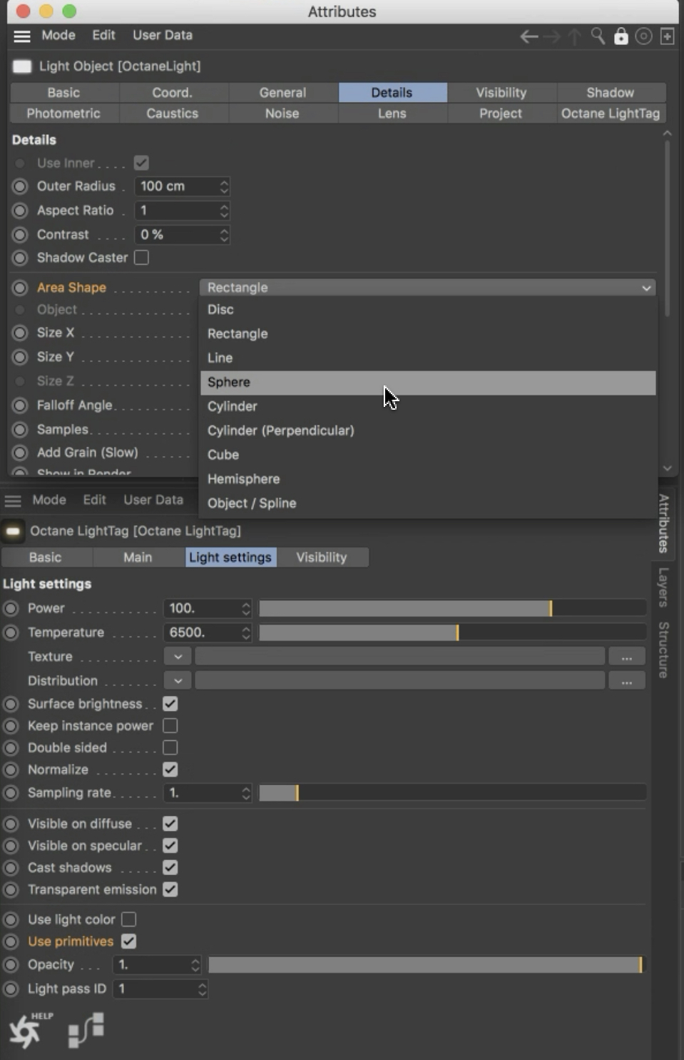Image resolution: width=684 pixels, height=1060 pixels.
Task: Click the magnifier search icon
Action: 598,36
